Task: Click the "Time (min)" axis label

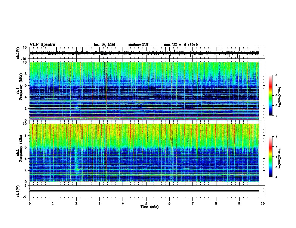Action: (149, 207)
